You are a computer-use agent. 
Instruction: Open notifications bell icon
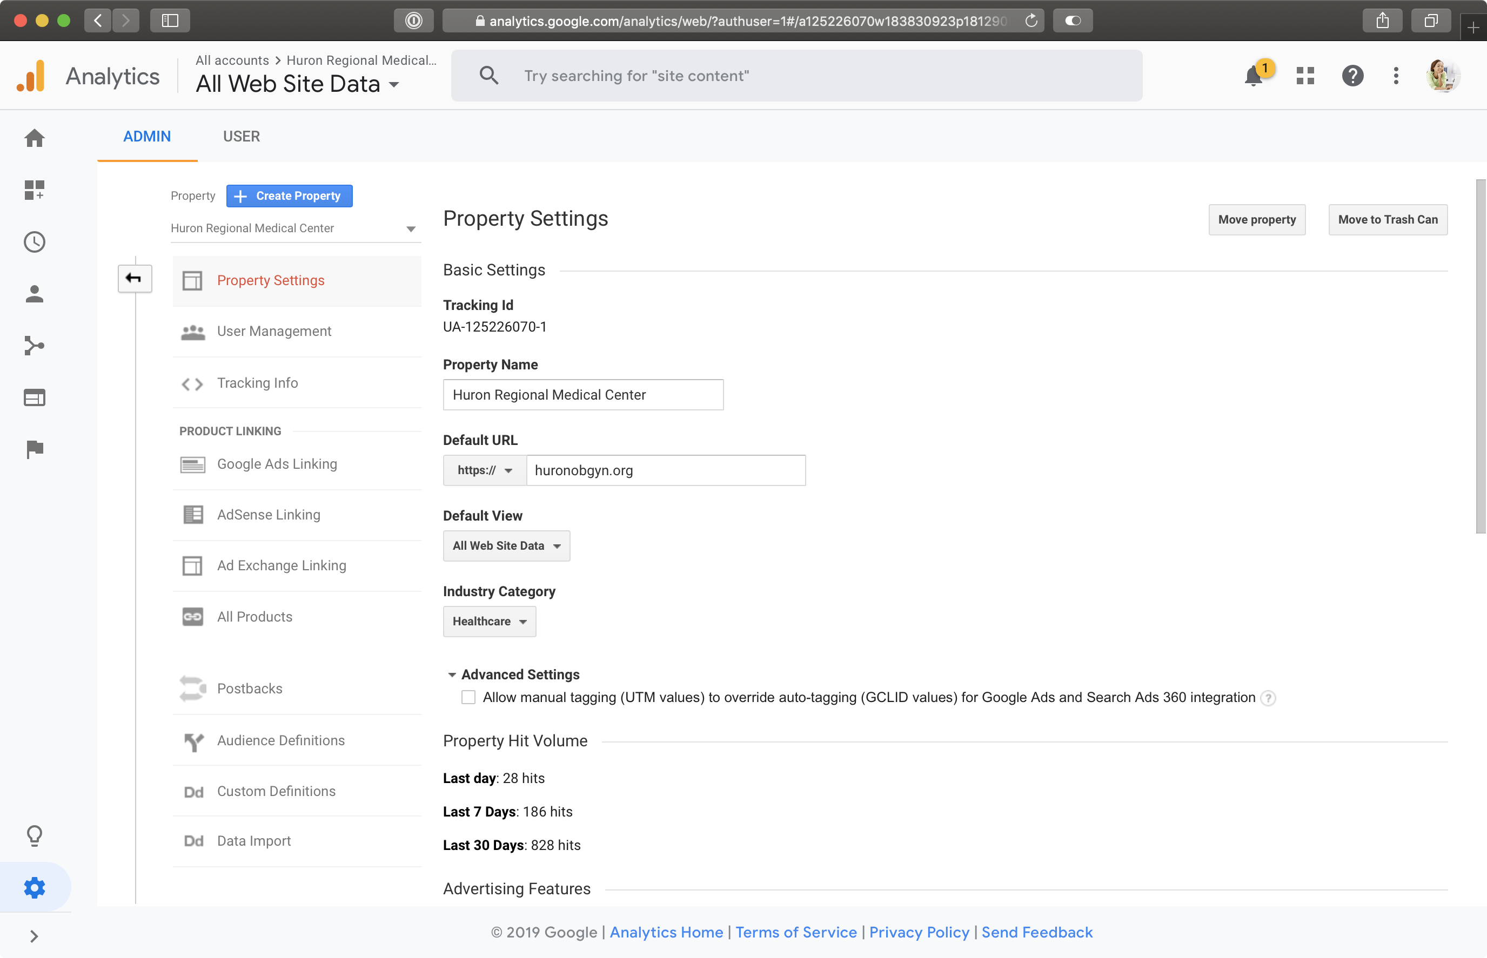click(1254, 76)
